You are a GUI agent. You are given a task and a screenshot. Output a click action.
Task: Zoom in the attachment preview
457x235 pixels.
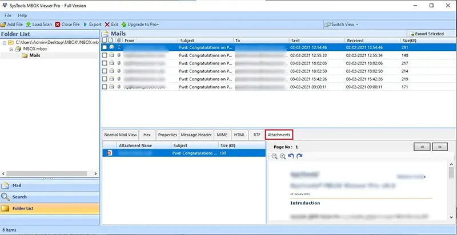pos(283,156)
